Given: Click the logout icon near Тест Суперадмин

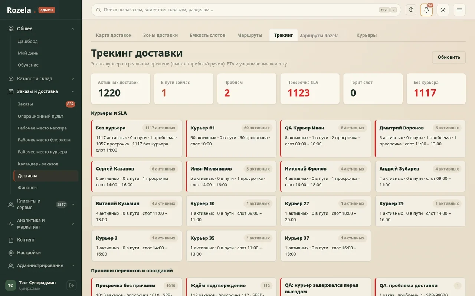Looking at the screenshot, I should click(71, 285).
